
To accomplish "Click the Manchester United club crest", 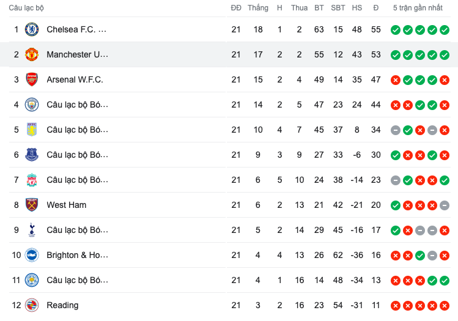I will tap(32, 54).
